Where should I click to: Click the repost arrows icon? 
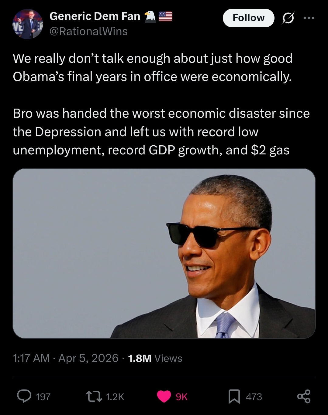[x=94, y=396]
